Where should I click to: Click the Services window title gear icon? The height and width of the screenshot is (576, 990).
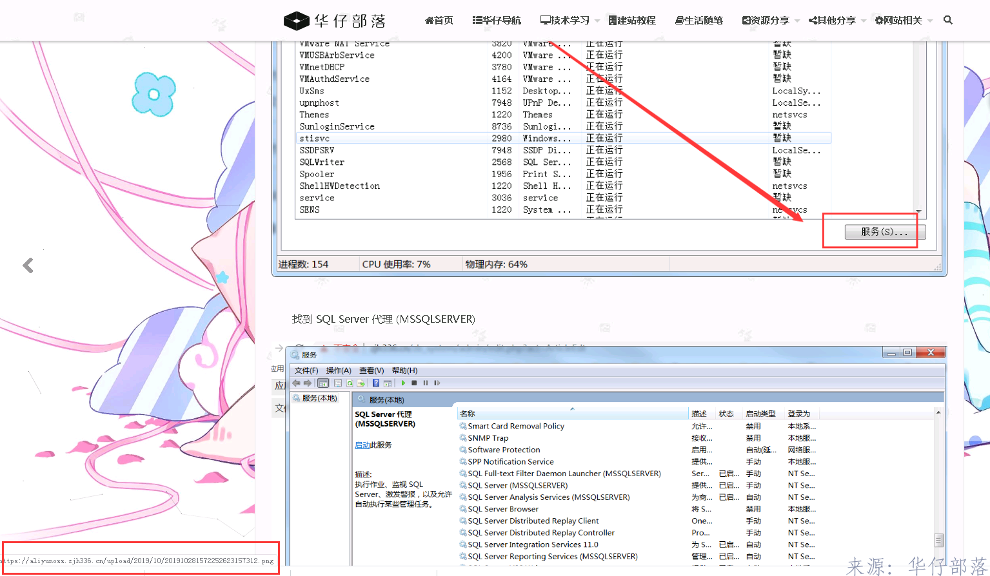point(295,354)
